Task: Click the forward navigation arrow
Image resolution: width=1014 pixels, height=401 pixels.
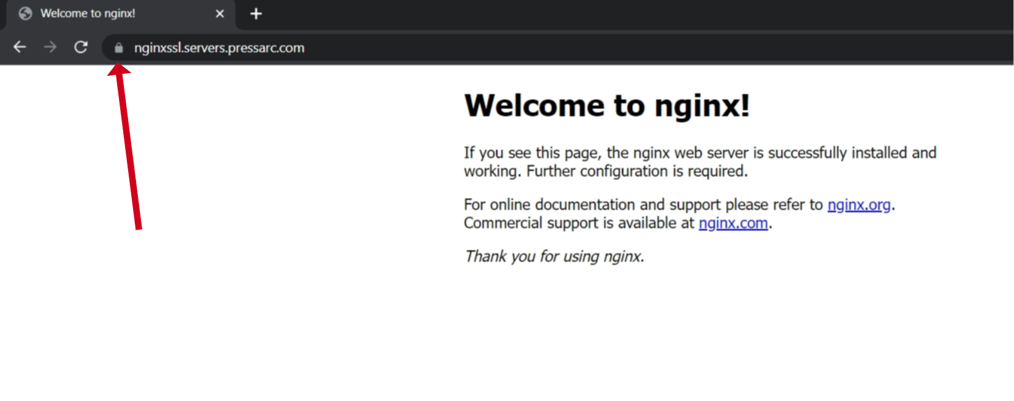Action: (50, 47)
